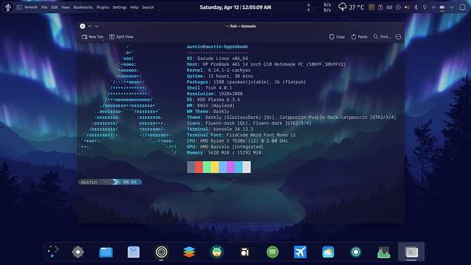
Task: Click the keyboard layout tray icon
Action: [389, 8]
